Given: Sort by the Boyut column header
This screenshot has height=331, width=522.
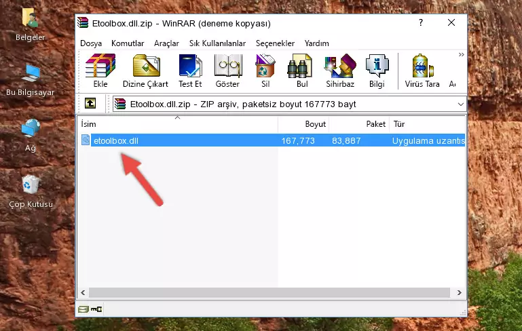Looking at the screenshot, I should pos(303,123).
